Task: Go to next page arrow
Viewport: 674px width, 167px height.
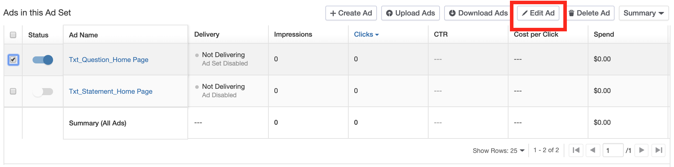Action: coord(641,150)
